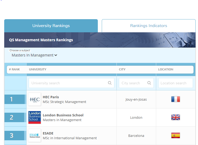Click the London city cell
The width and height of the screenshot is (198, 145).
136,117
